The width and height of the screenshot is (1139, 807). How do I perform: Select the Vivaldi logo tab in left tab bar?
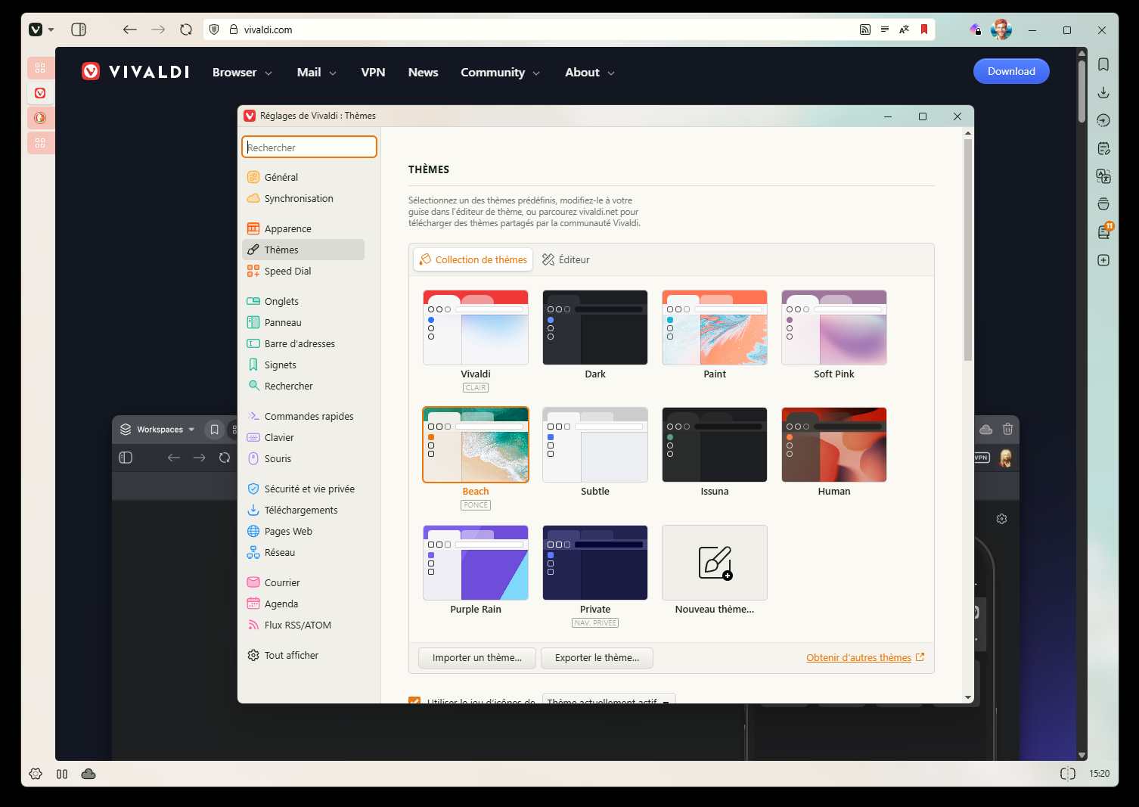tap(40, 93)
